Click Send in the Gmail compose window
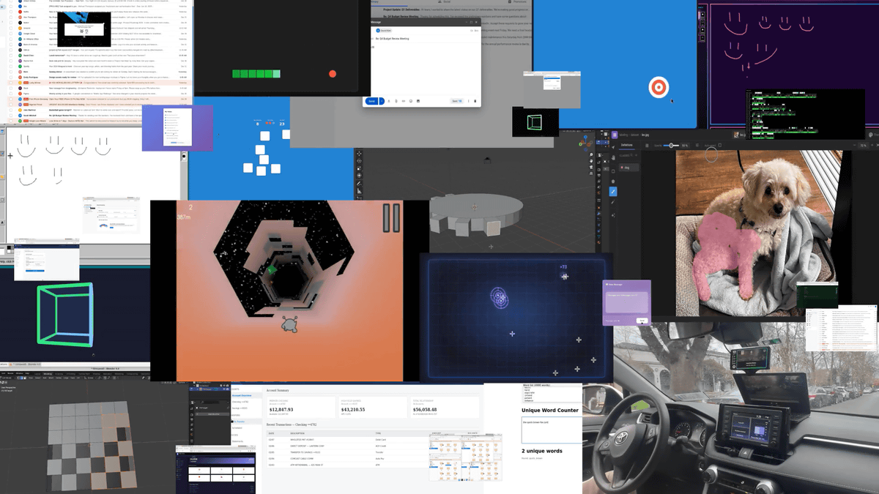 pyautogui.click(x=371, y=101)
